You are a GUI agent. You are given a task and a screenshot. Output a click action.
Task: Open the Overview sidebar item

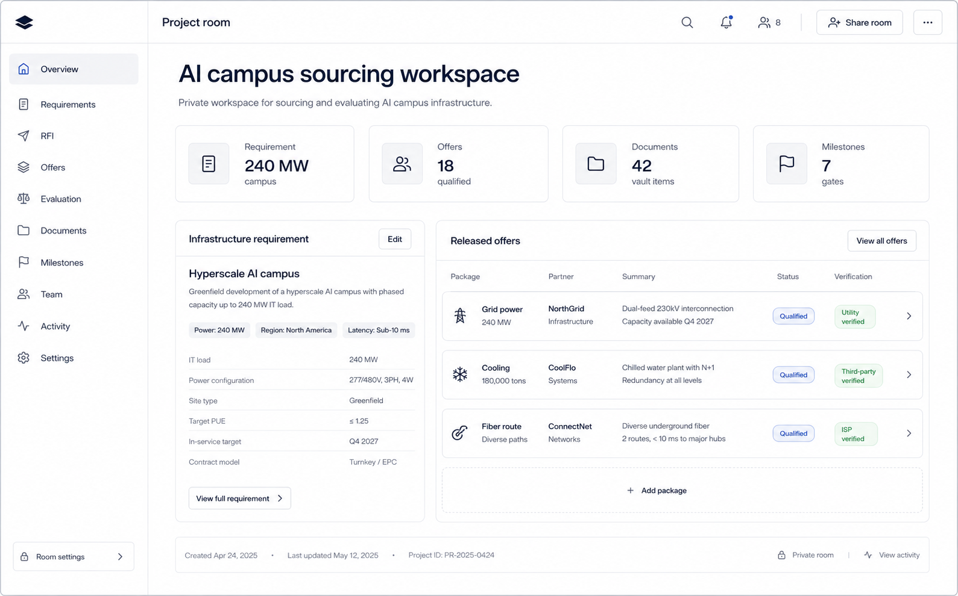coord(74,69)
